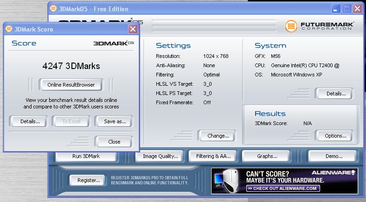Viewport: 366px width, 202px height.
Task: Click the Fixed Framerate value Off
Action: pyautogui.click(x=207, y=102)
